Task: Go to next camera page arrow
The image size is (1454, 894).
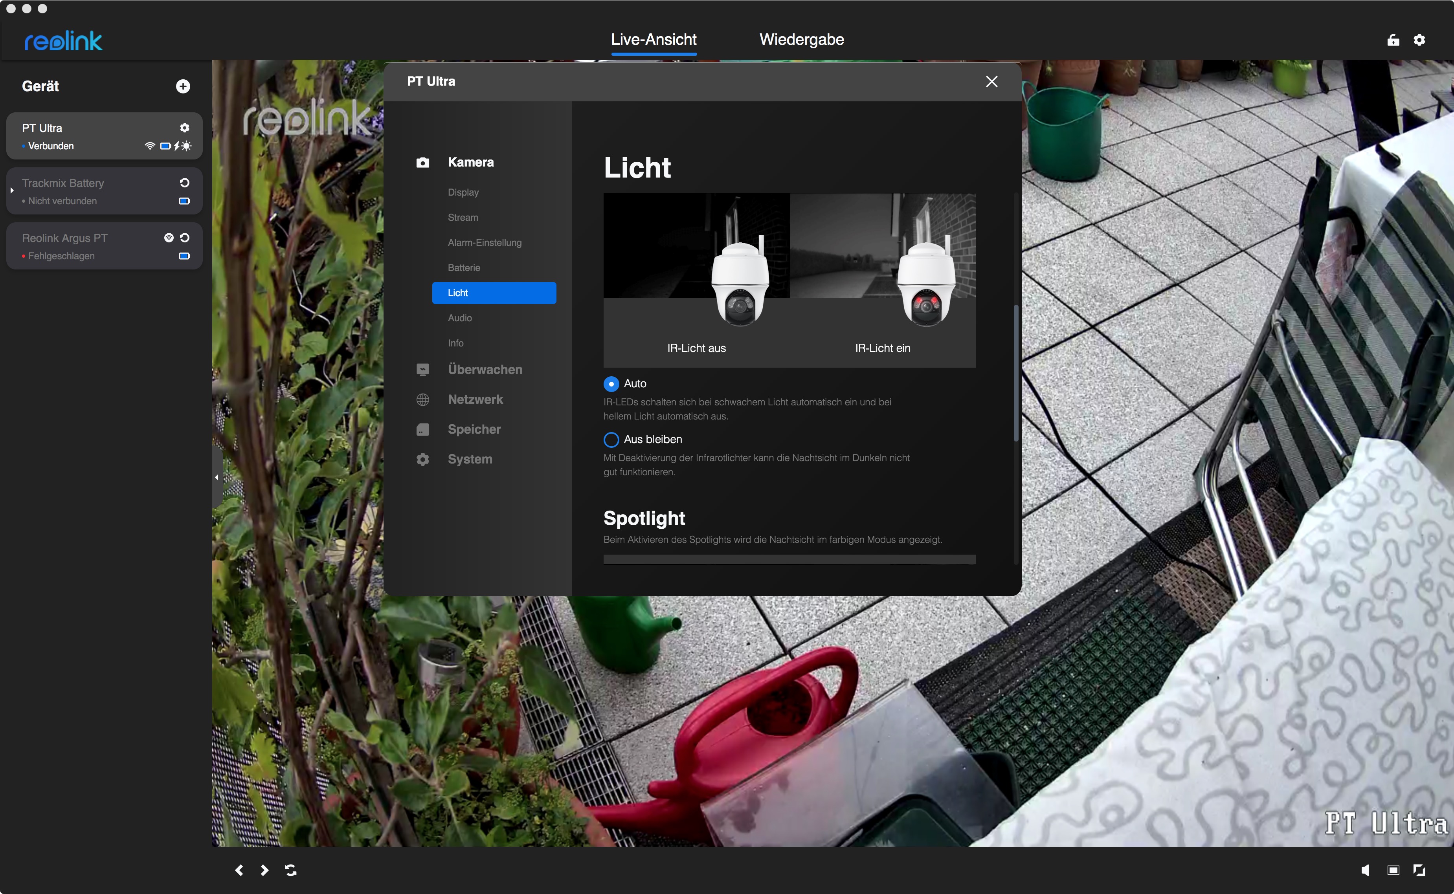Action: tap(264, 870)
